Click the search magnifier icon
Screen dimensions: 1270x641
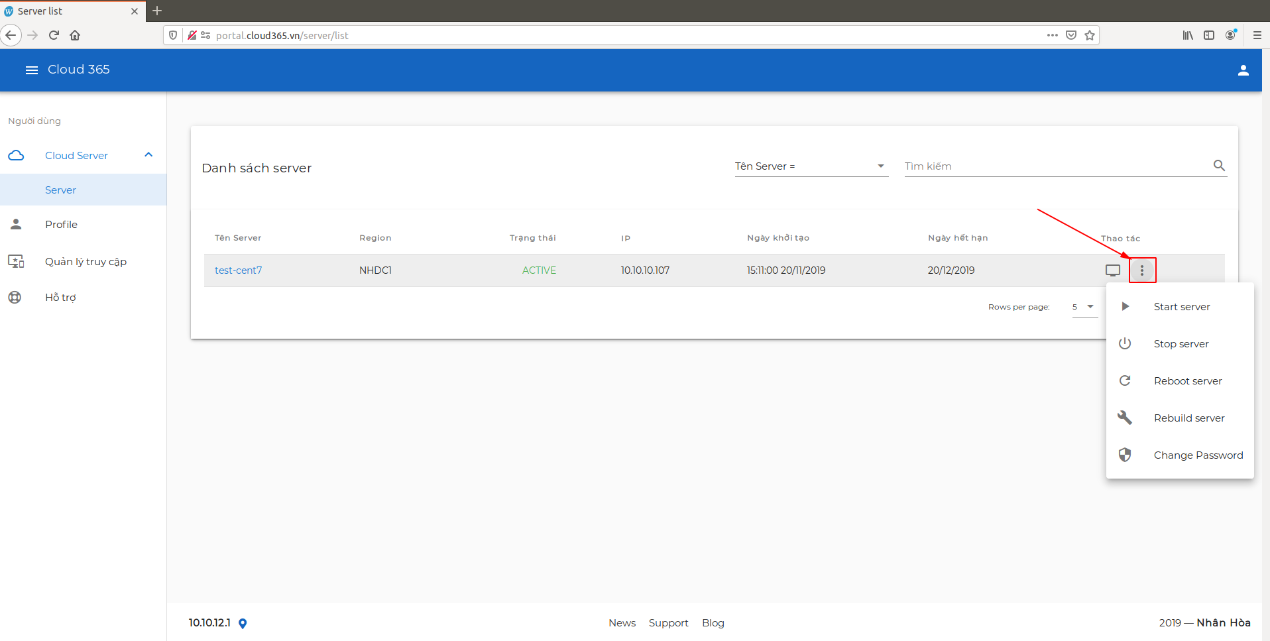(x=1219, y=166)
